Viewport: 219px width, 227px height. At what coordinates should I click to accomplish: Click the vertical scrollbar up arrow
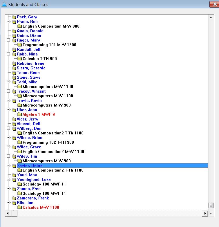click(x=211, y=17)
